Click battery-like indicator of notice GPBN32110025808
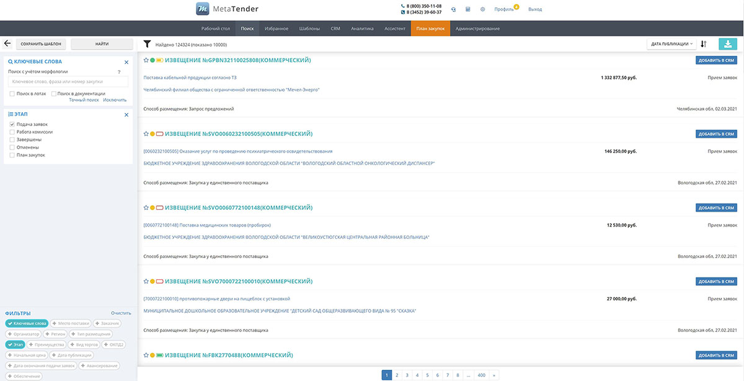 point(159,60)
